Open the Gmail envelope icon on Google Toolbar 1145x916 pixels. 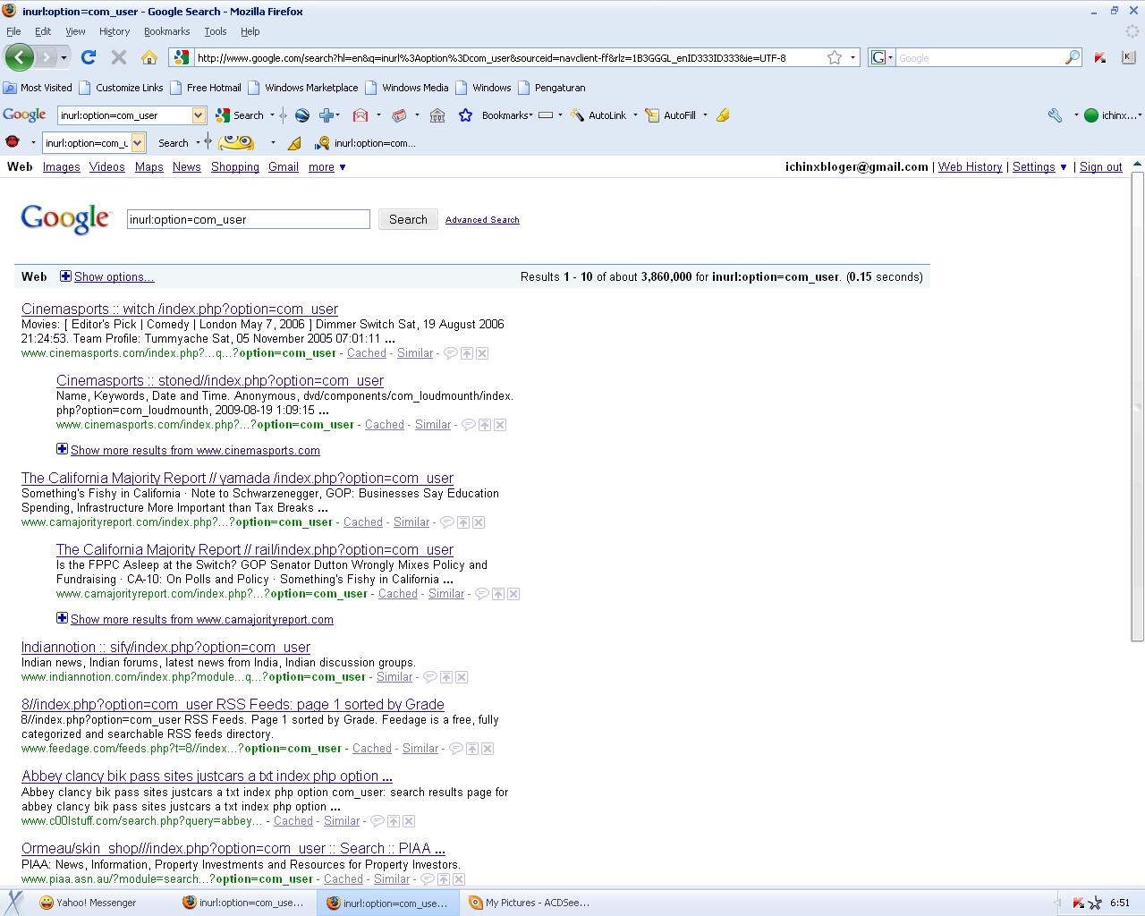tap(360, 115)
